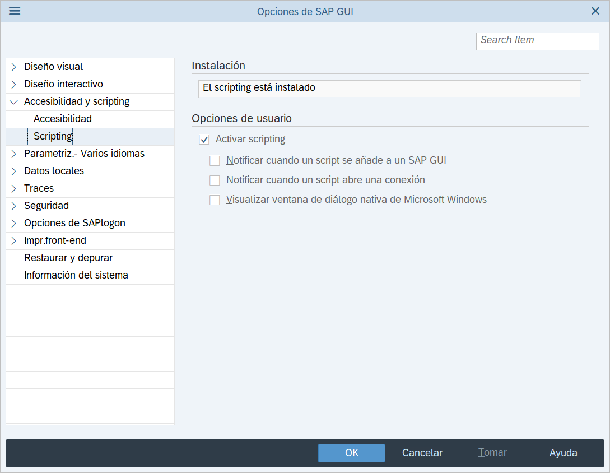Select Diseño interactivo label in tree
This screenshot has height=473, width=610.
63,84
